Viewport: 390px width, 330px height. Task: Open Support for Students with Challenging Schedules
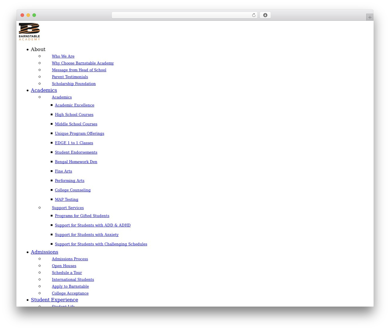[x=101, y=244]
